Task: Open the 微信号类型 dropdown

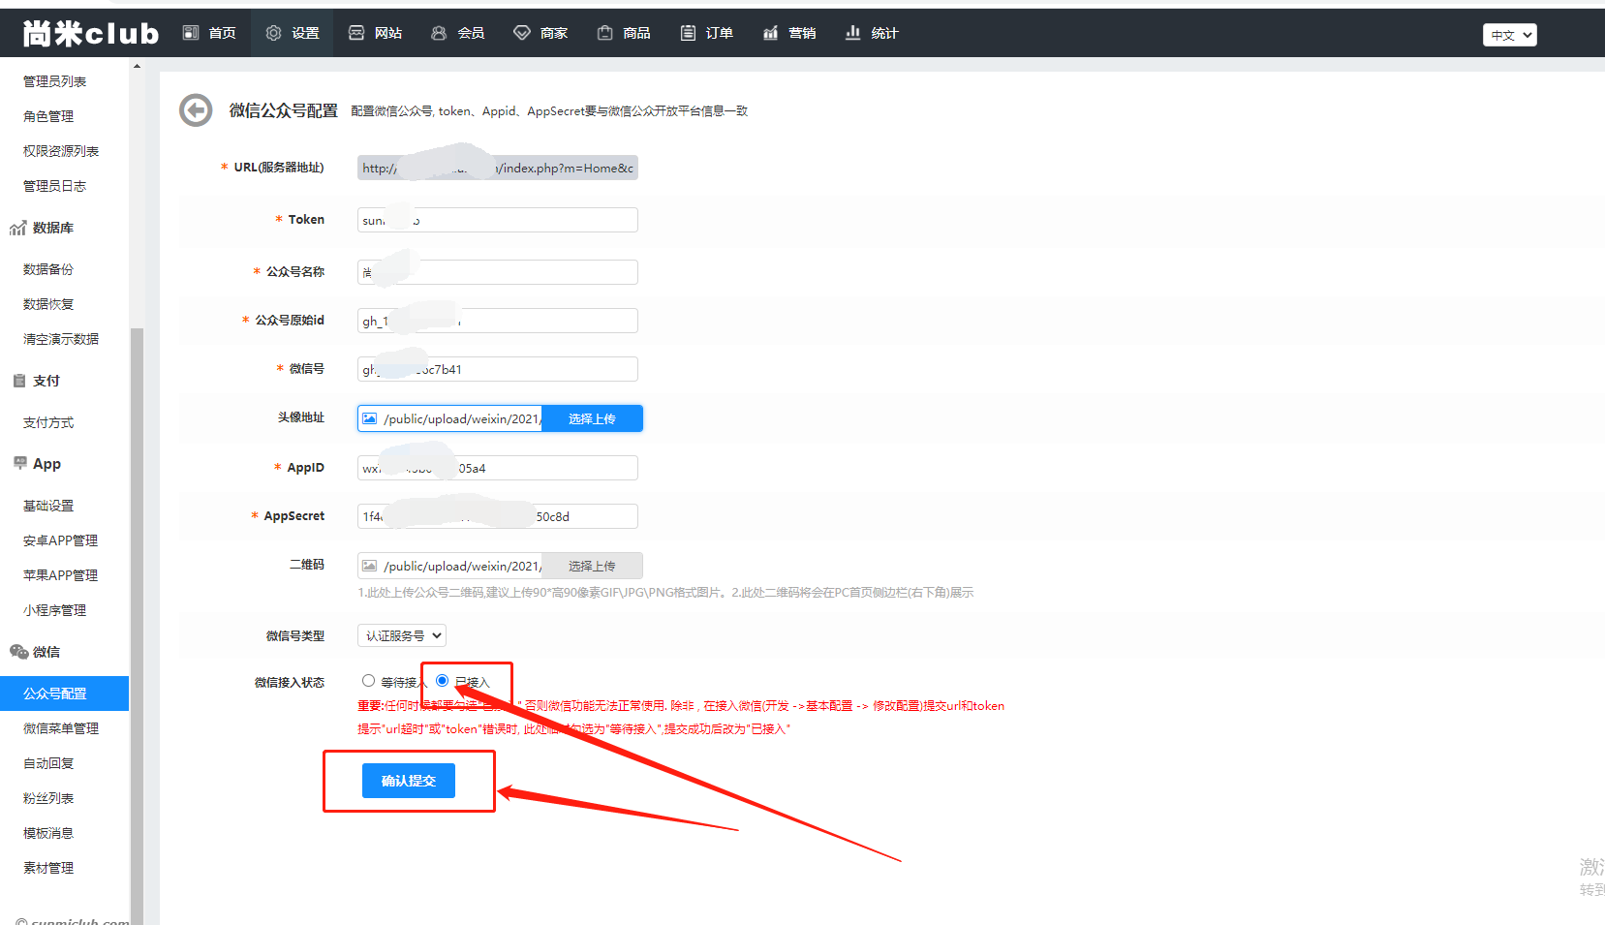Action: click(x=402, y=636)
